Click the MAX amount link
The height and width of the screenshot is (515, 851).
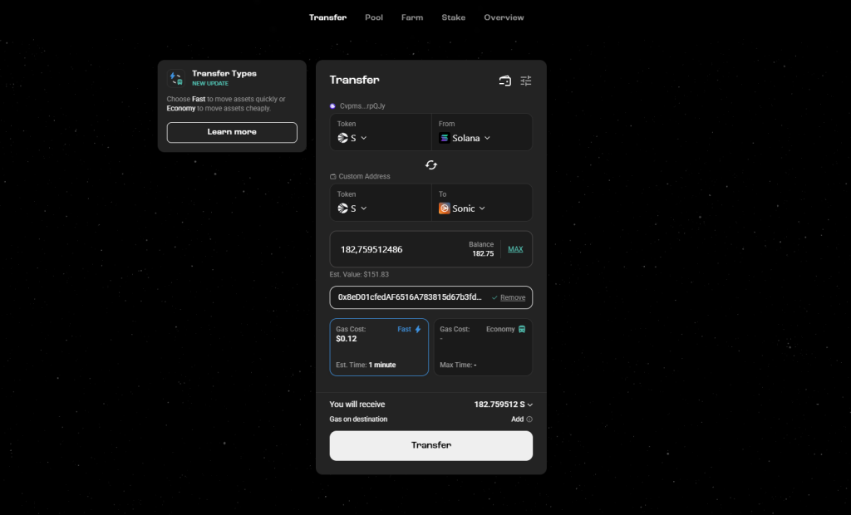pos(515,249)
